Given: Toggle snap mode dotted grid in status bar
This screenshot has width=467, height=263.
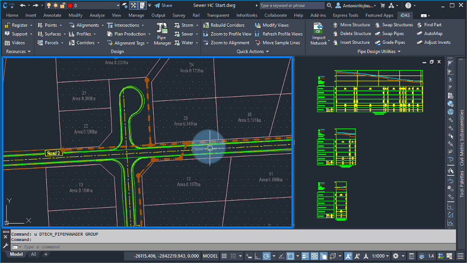Looking at the screenshot, I should pyautogui.click(x=233, y=256).
